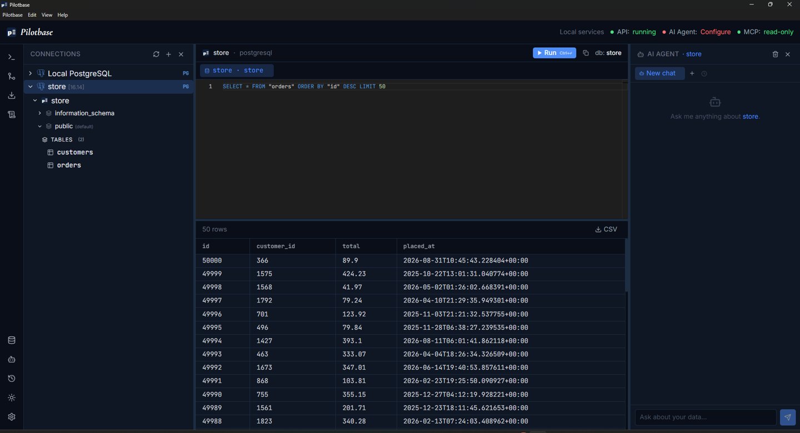Open the Help menu
Image resolution: width=800 pixels, height=433 pixels.
point(62,15)
